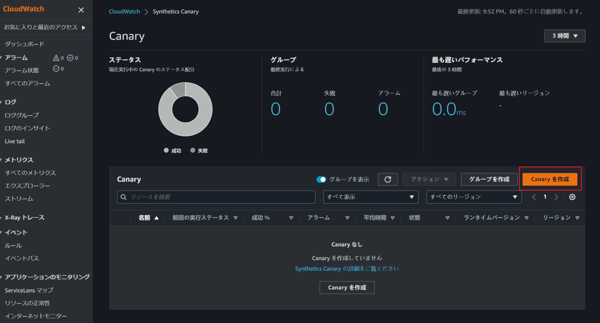Image resolution: width=600 pixels, height=323 pixels.
Task: Open Live tail in sidebar
Action: [14, 141]
